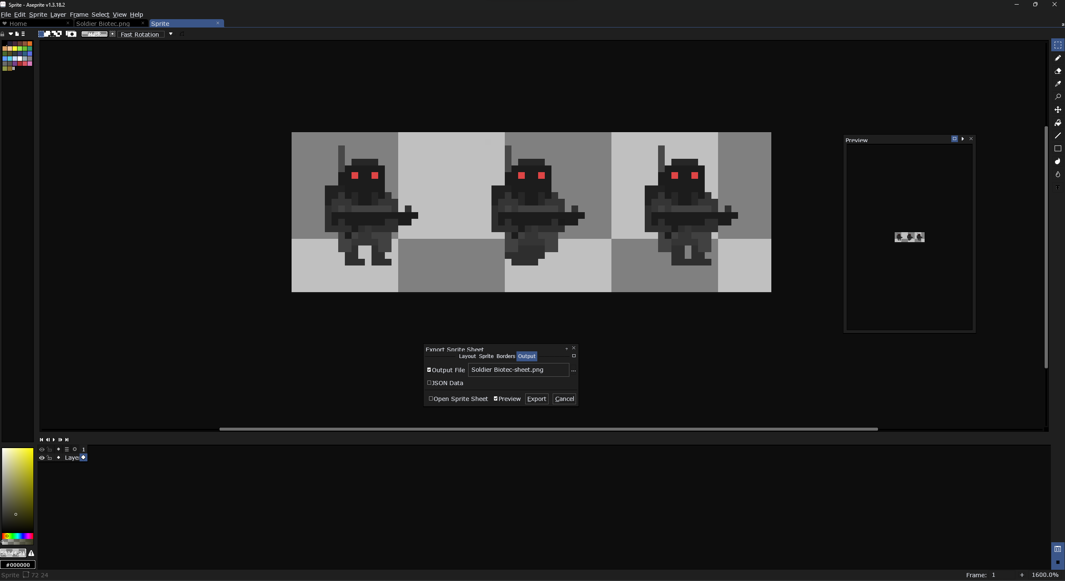Enable the JSON Data checkbox
The height and width of the screenshot is (581, 1065).
click(429, 383)
